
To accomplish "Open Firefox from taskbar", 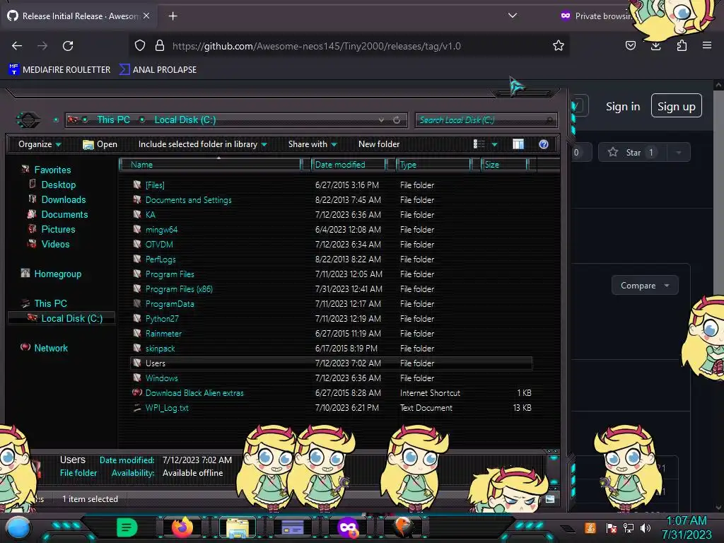I will pyautogui.click(x=182, y=527).
